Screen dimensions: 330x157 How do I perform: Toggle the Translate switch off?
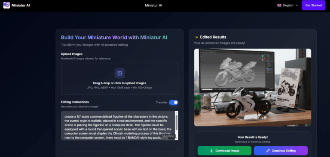[x=174, y=102]
